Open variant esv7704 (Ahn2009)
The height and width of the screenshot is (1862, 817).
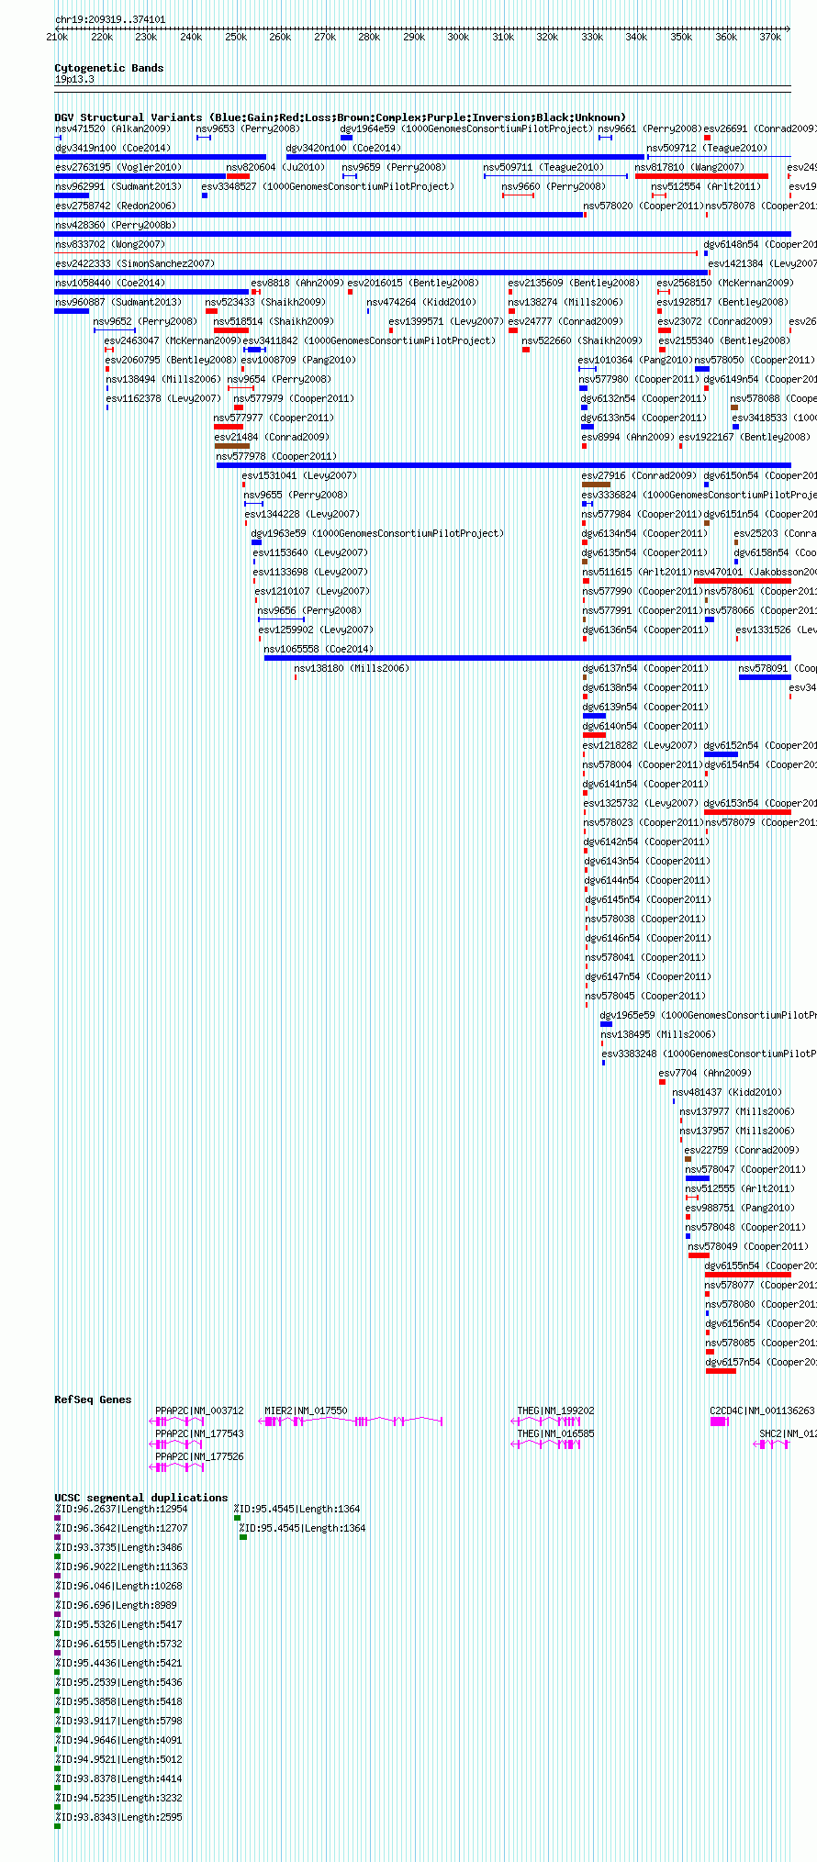705,1073
